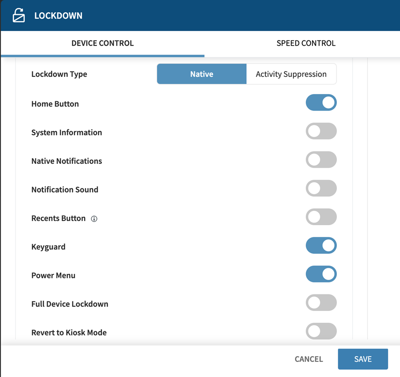Enable the Native Notifications switch
Image resolution: width=400 pixels, height=377 pixels.
click(x=321, y=160)
